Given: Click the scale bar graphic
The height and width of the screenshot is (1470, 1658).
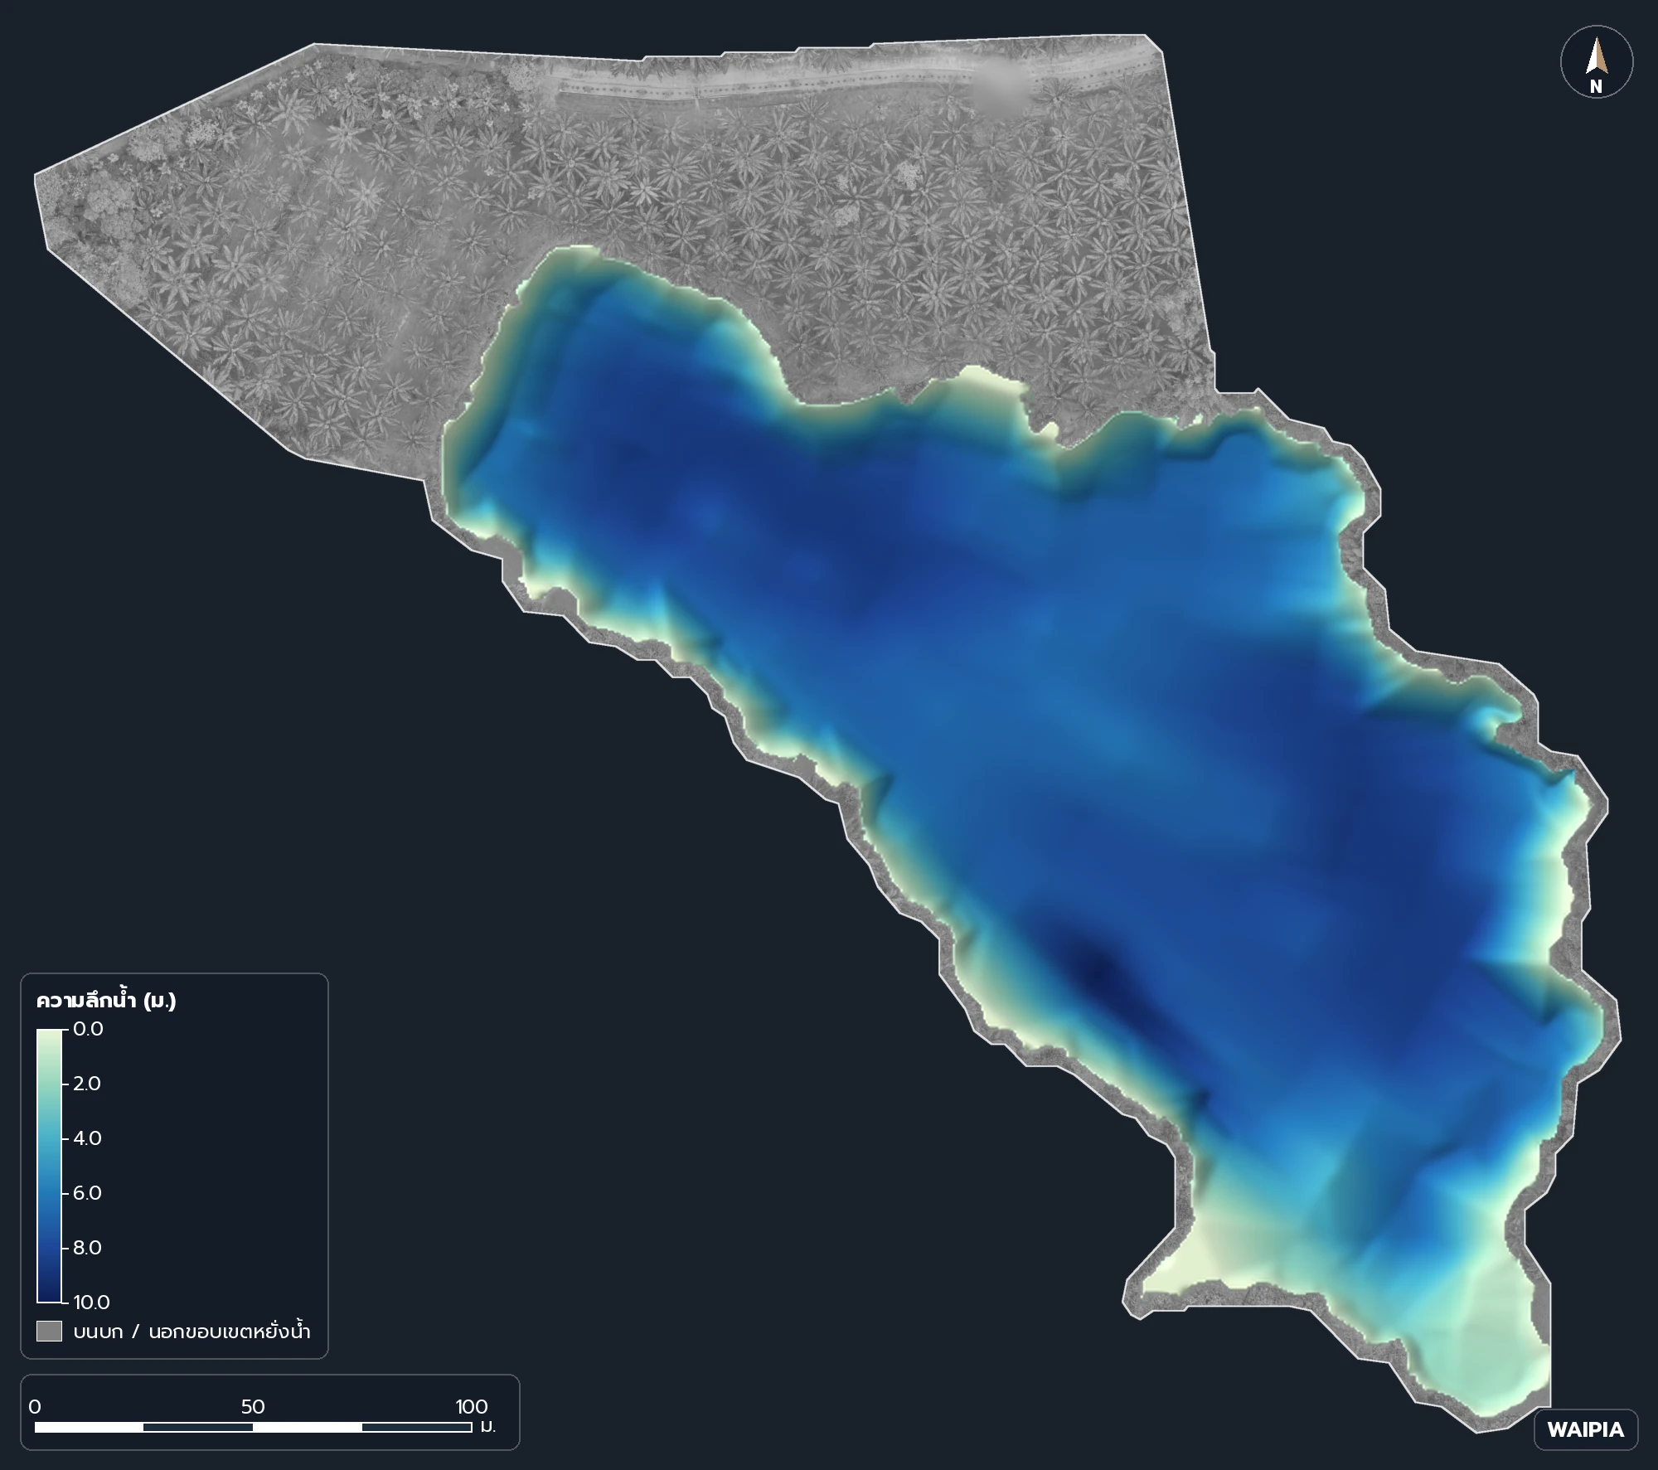Looking at the screenshot, I should [x=254, y=1427].
